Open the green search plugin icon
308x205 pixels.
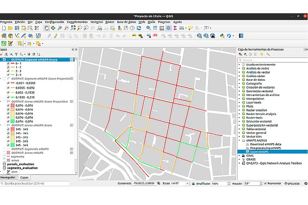[4, 43]
